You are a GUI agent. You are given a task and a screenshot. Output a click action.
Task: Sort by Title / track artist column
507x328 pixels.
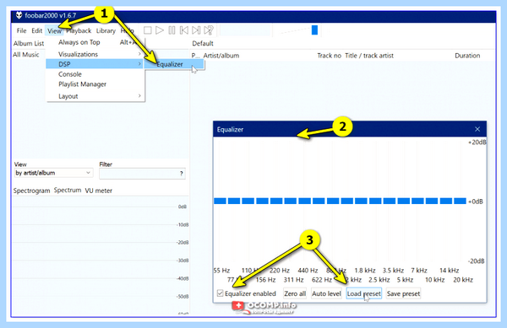tap(369, 56)
